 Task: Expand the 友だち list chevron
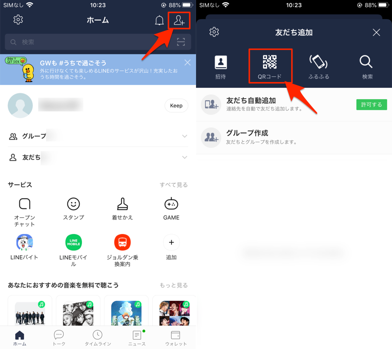[x=184, y=158]
